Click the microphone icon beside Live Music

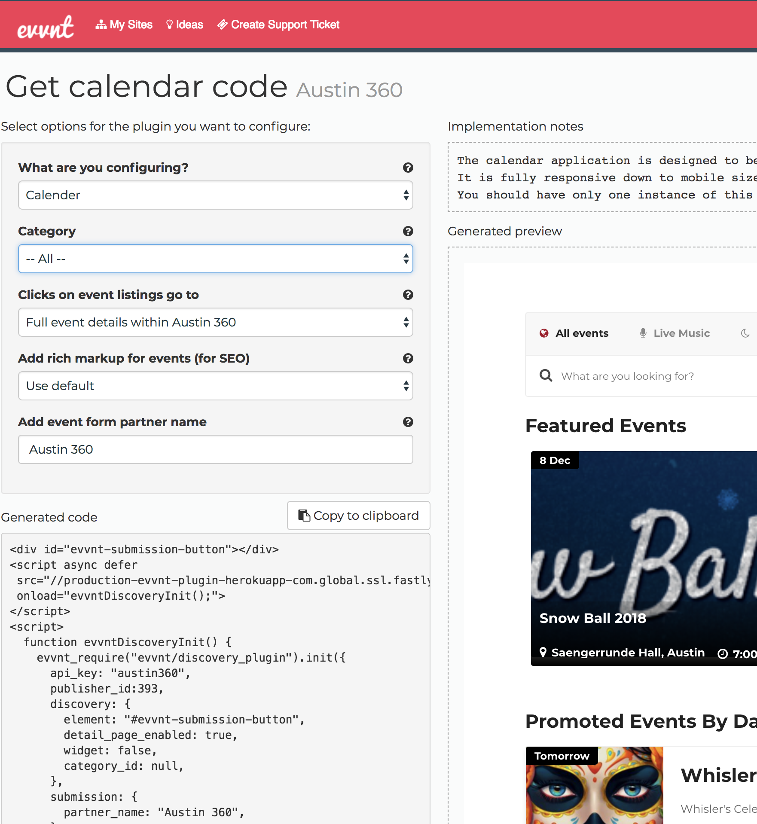click(x=643, y=333)
